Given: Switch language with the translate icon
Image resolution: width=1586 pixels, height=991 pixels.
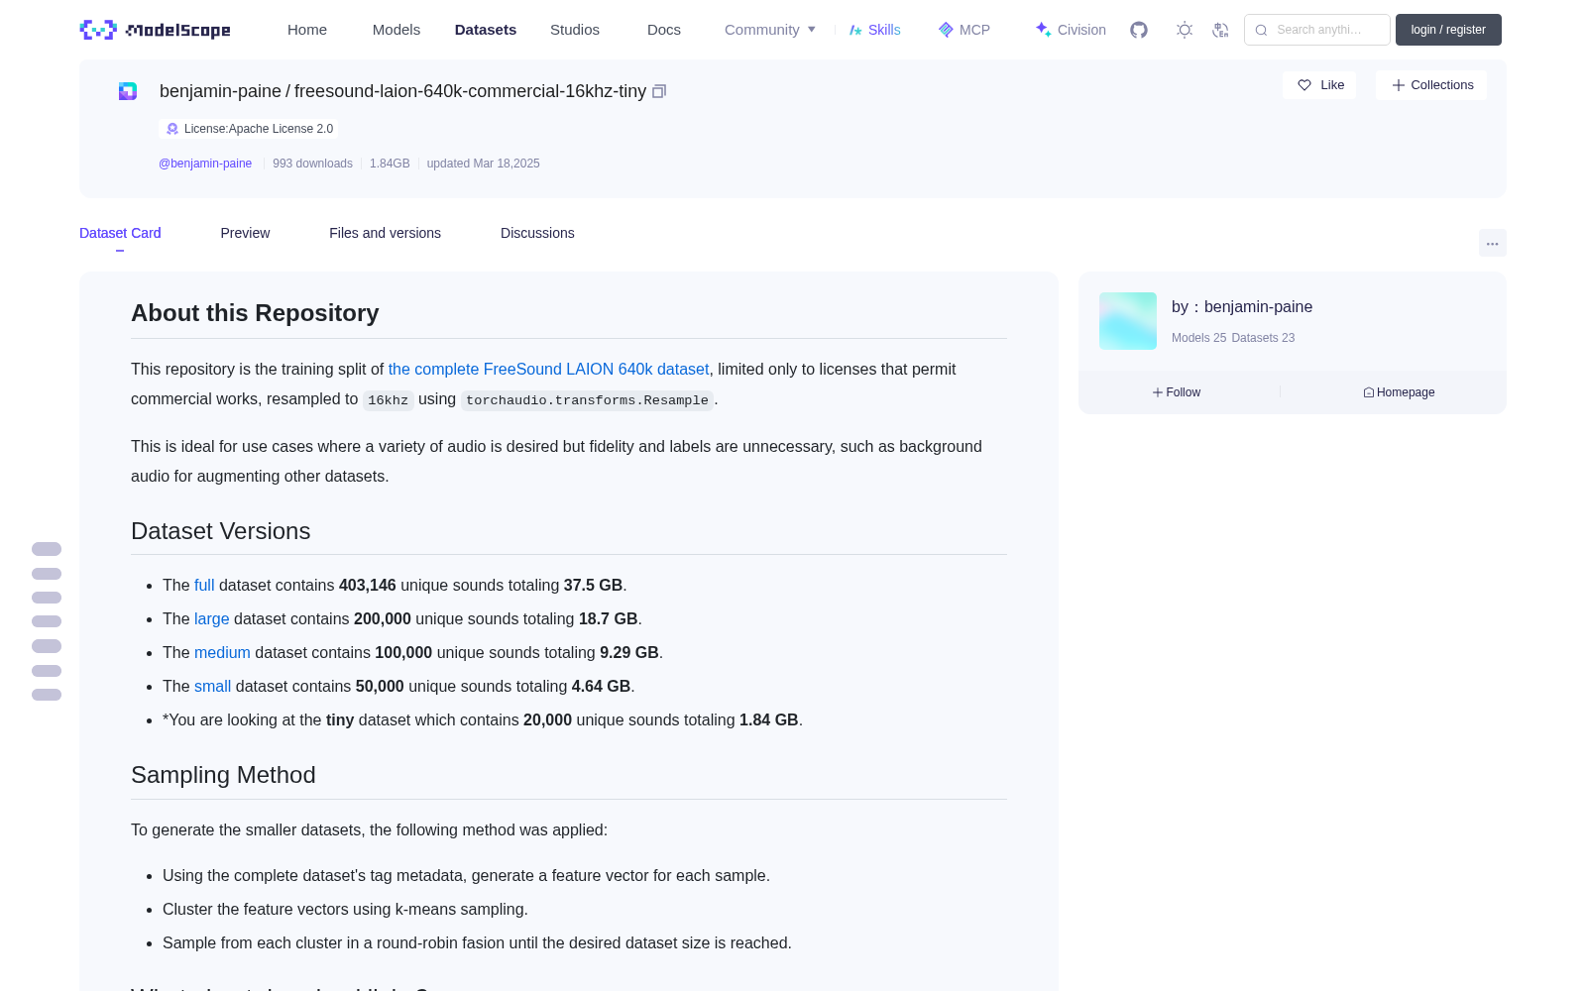Looking at the screenshot, I should 1220,30.
